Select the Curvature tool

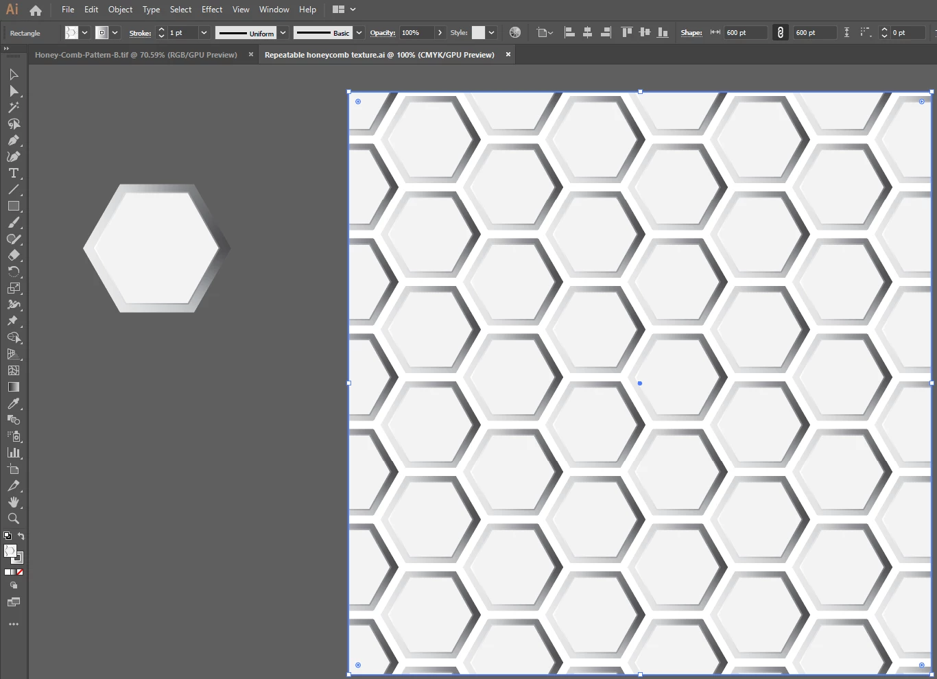tap(13, 156)
